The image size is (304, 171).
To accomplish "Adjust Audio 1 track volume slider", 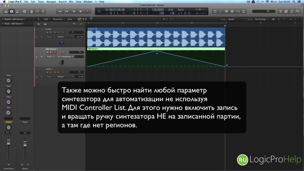I will 76,72.
